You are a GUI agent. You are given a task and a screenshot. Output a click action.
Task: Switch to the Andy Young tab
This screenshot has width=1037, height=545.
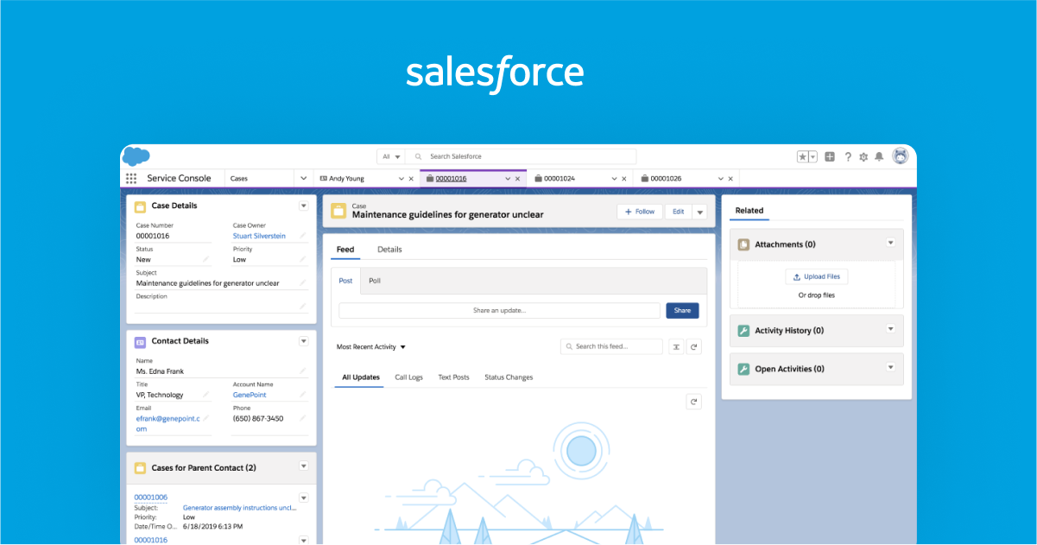click(348, 179)
